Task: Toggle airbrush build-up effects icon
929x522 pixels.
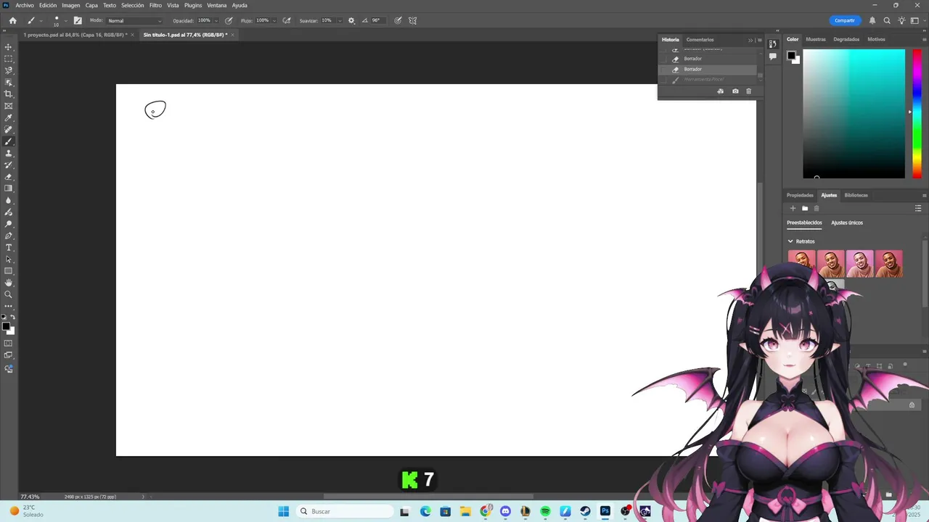Action: click(x=287, y=20)
